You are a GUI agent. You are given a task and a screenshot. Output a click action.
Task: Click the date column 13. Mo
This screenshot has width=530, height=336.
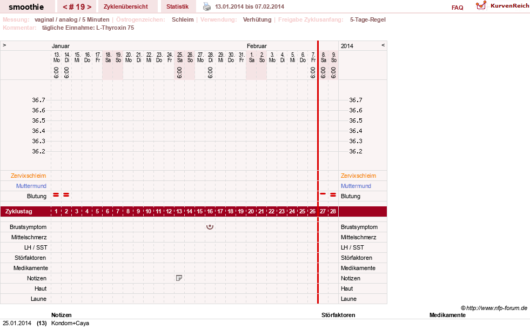click(x=56, y=57)
